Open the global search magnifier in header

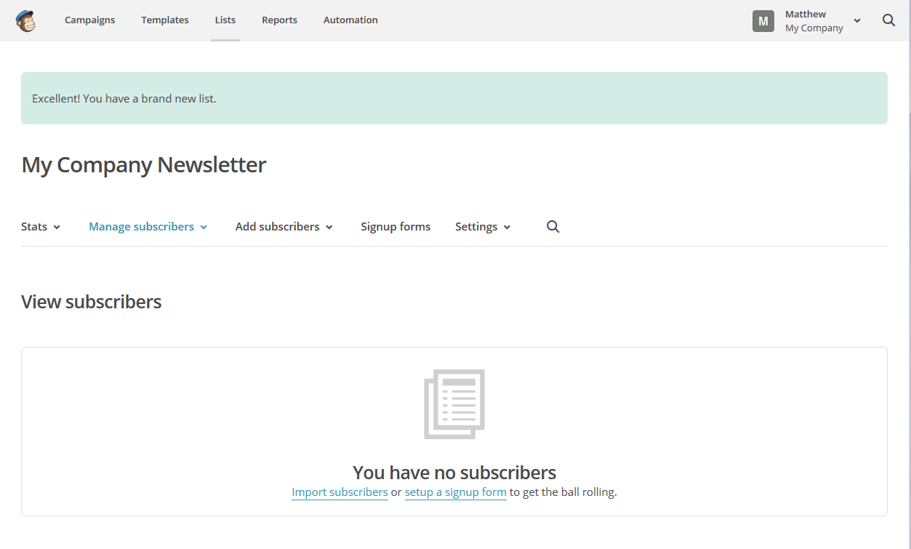(888, 20)
